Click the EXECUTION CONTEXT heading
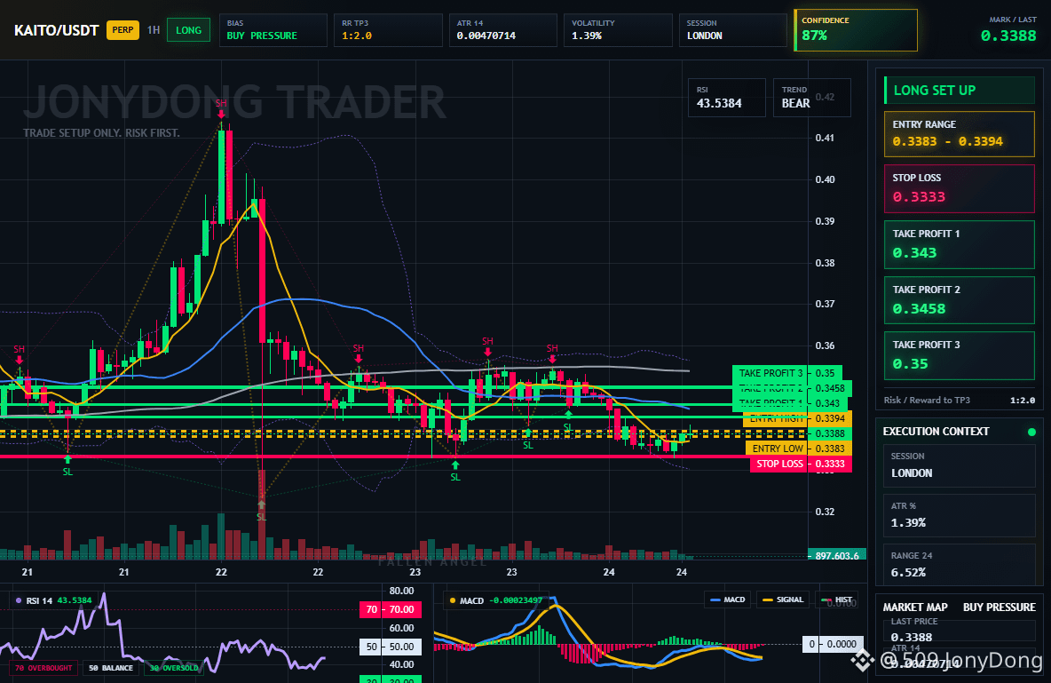The width and height of the screenshot is (1051, 683). click(936, 432)
